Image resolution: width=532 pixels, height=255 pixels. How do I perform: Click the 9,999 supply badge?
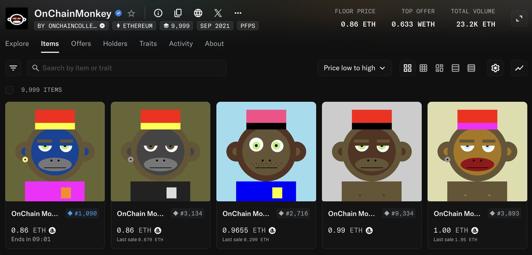(176, 26)
